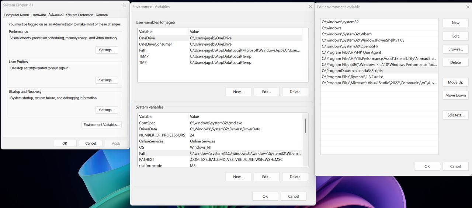Click Edit... under System variables

coord(267,177)
